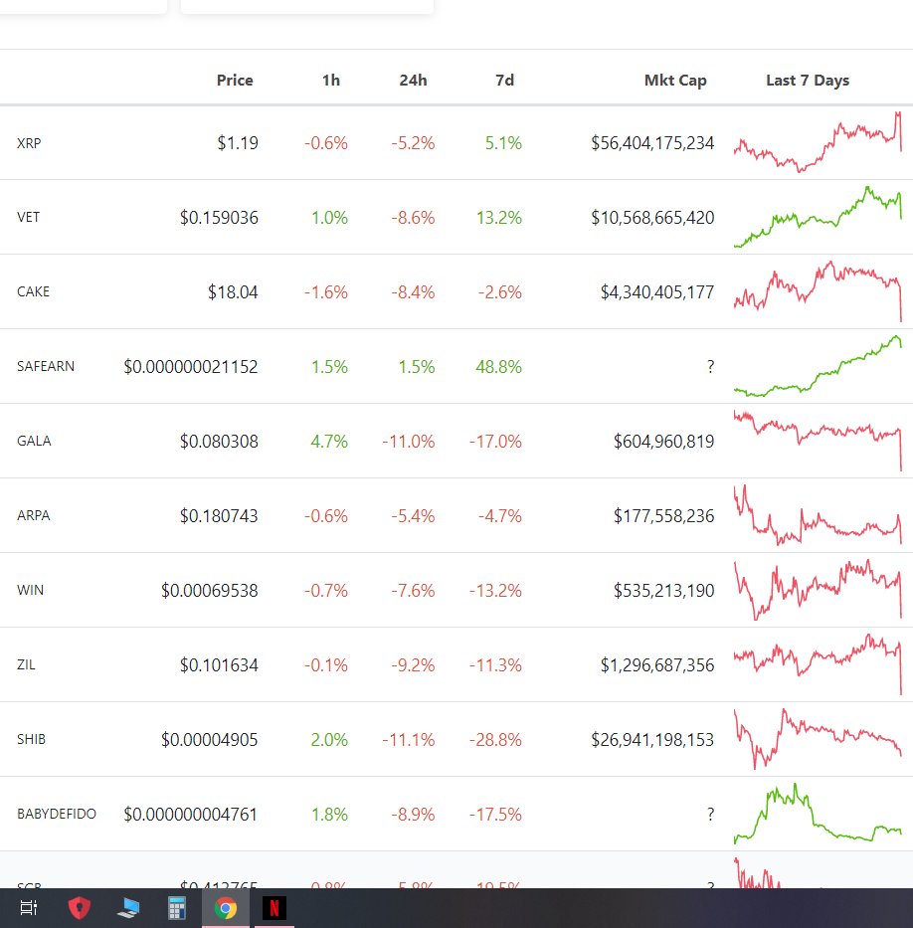Select the ZIL price $0.101634

[219, 665]
